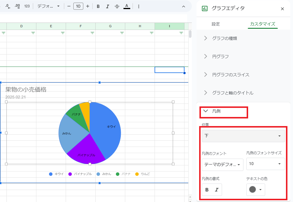The height and width of the screenshot is (202, 293).
Task: Open filter icon in column H
Action: click(152, 33)
